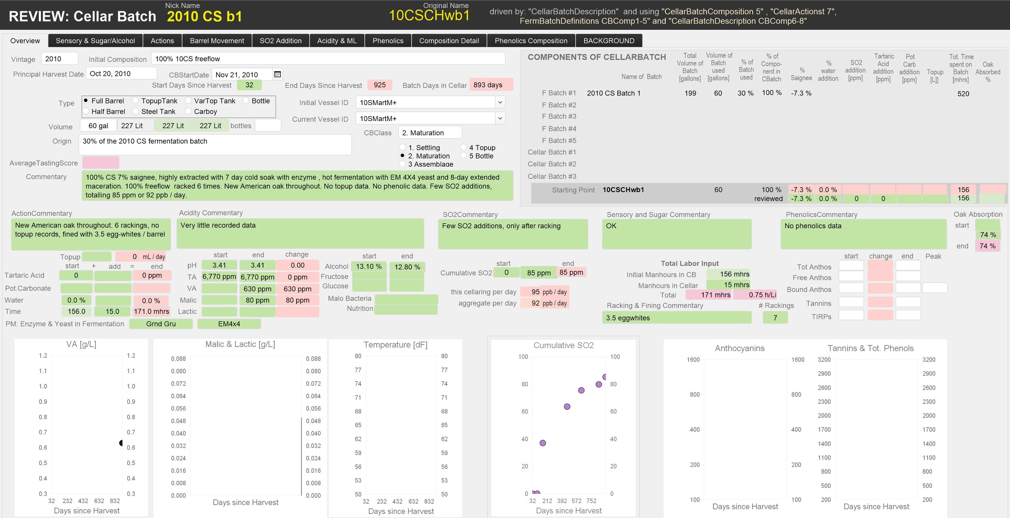1010x518 pixels.
Task: Click the Vintage field showing 2010
Action: [x=60, y=58]
